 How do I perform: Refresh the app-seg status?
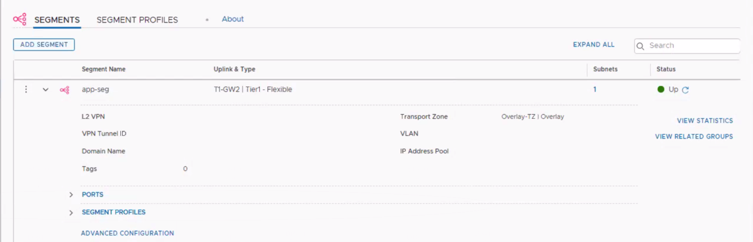[685, 90]
